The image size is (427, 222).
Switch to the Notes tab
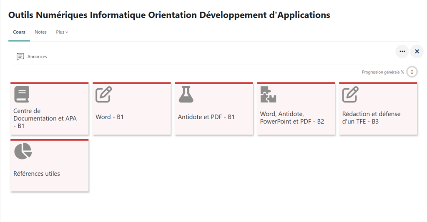click(40, 32)
